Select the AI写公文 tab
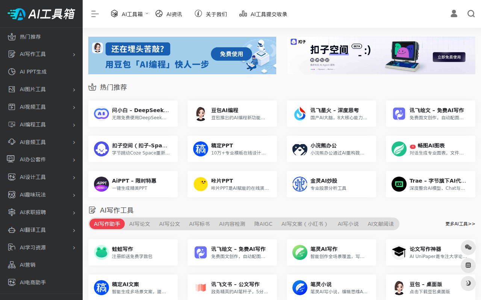The width and height of the screenshot is (481, 300). coord(169,224)
